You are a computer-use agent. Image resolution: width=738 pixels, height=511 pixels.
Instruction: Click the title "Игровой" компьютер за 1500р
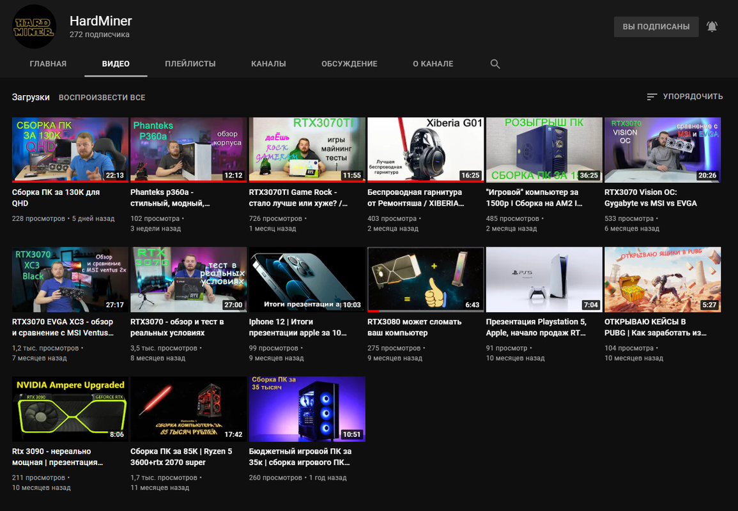click(534, 197)
